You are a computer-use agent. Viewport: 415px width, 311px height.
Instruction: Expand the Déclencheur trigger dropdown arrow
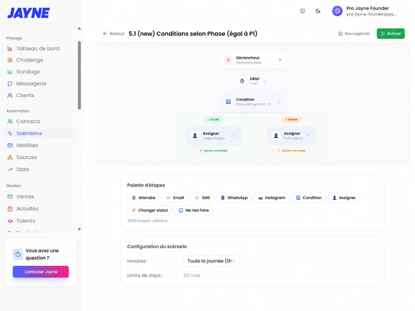(x=280, y=60)
